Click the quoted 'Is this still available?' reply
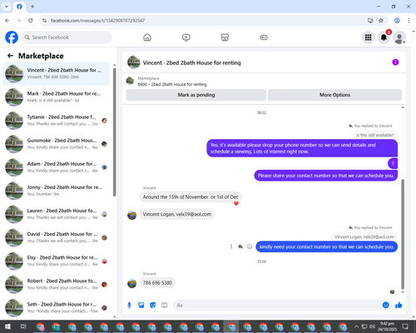 (375, 135)
